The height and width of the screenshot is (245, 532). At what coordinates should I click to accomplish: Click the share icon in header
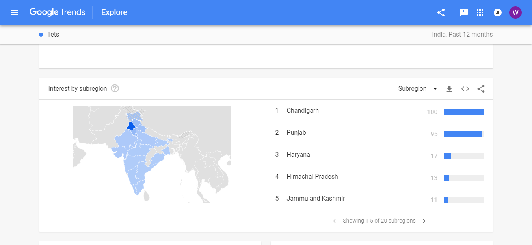coord(441,13)
